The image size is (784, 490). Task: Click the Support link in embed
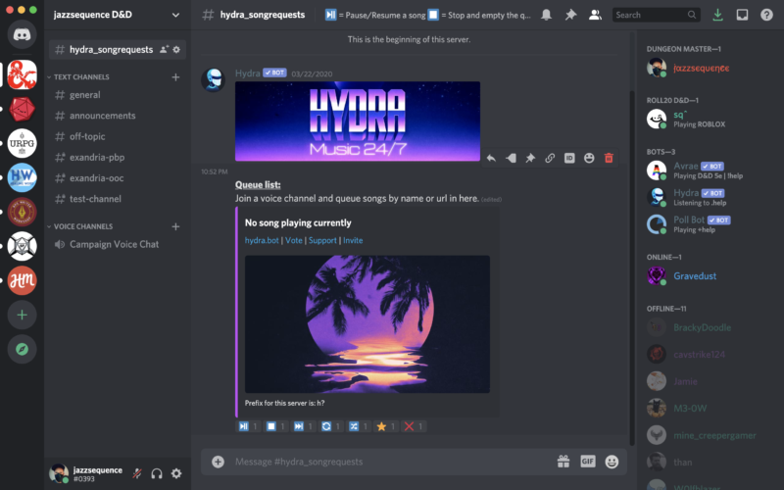tap(321, 240)
